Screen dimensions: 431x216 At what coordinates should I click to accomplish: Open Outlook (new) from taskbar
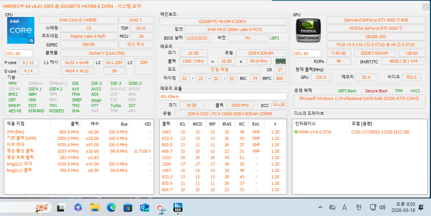pyautogui.click(x=144, y=207)
